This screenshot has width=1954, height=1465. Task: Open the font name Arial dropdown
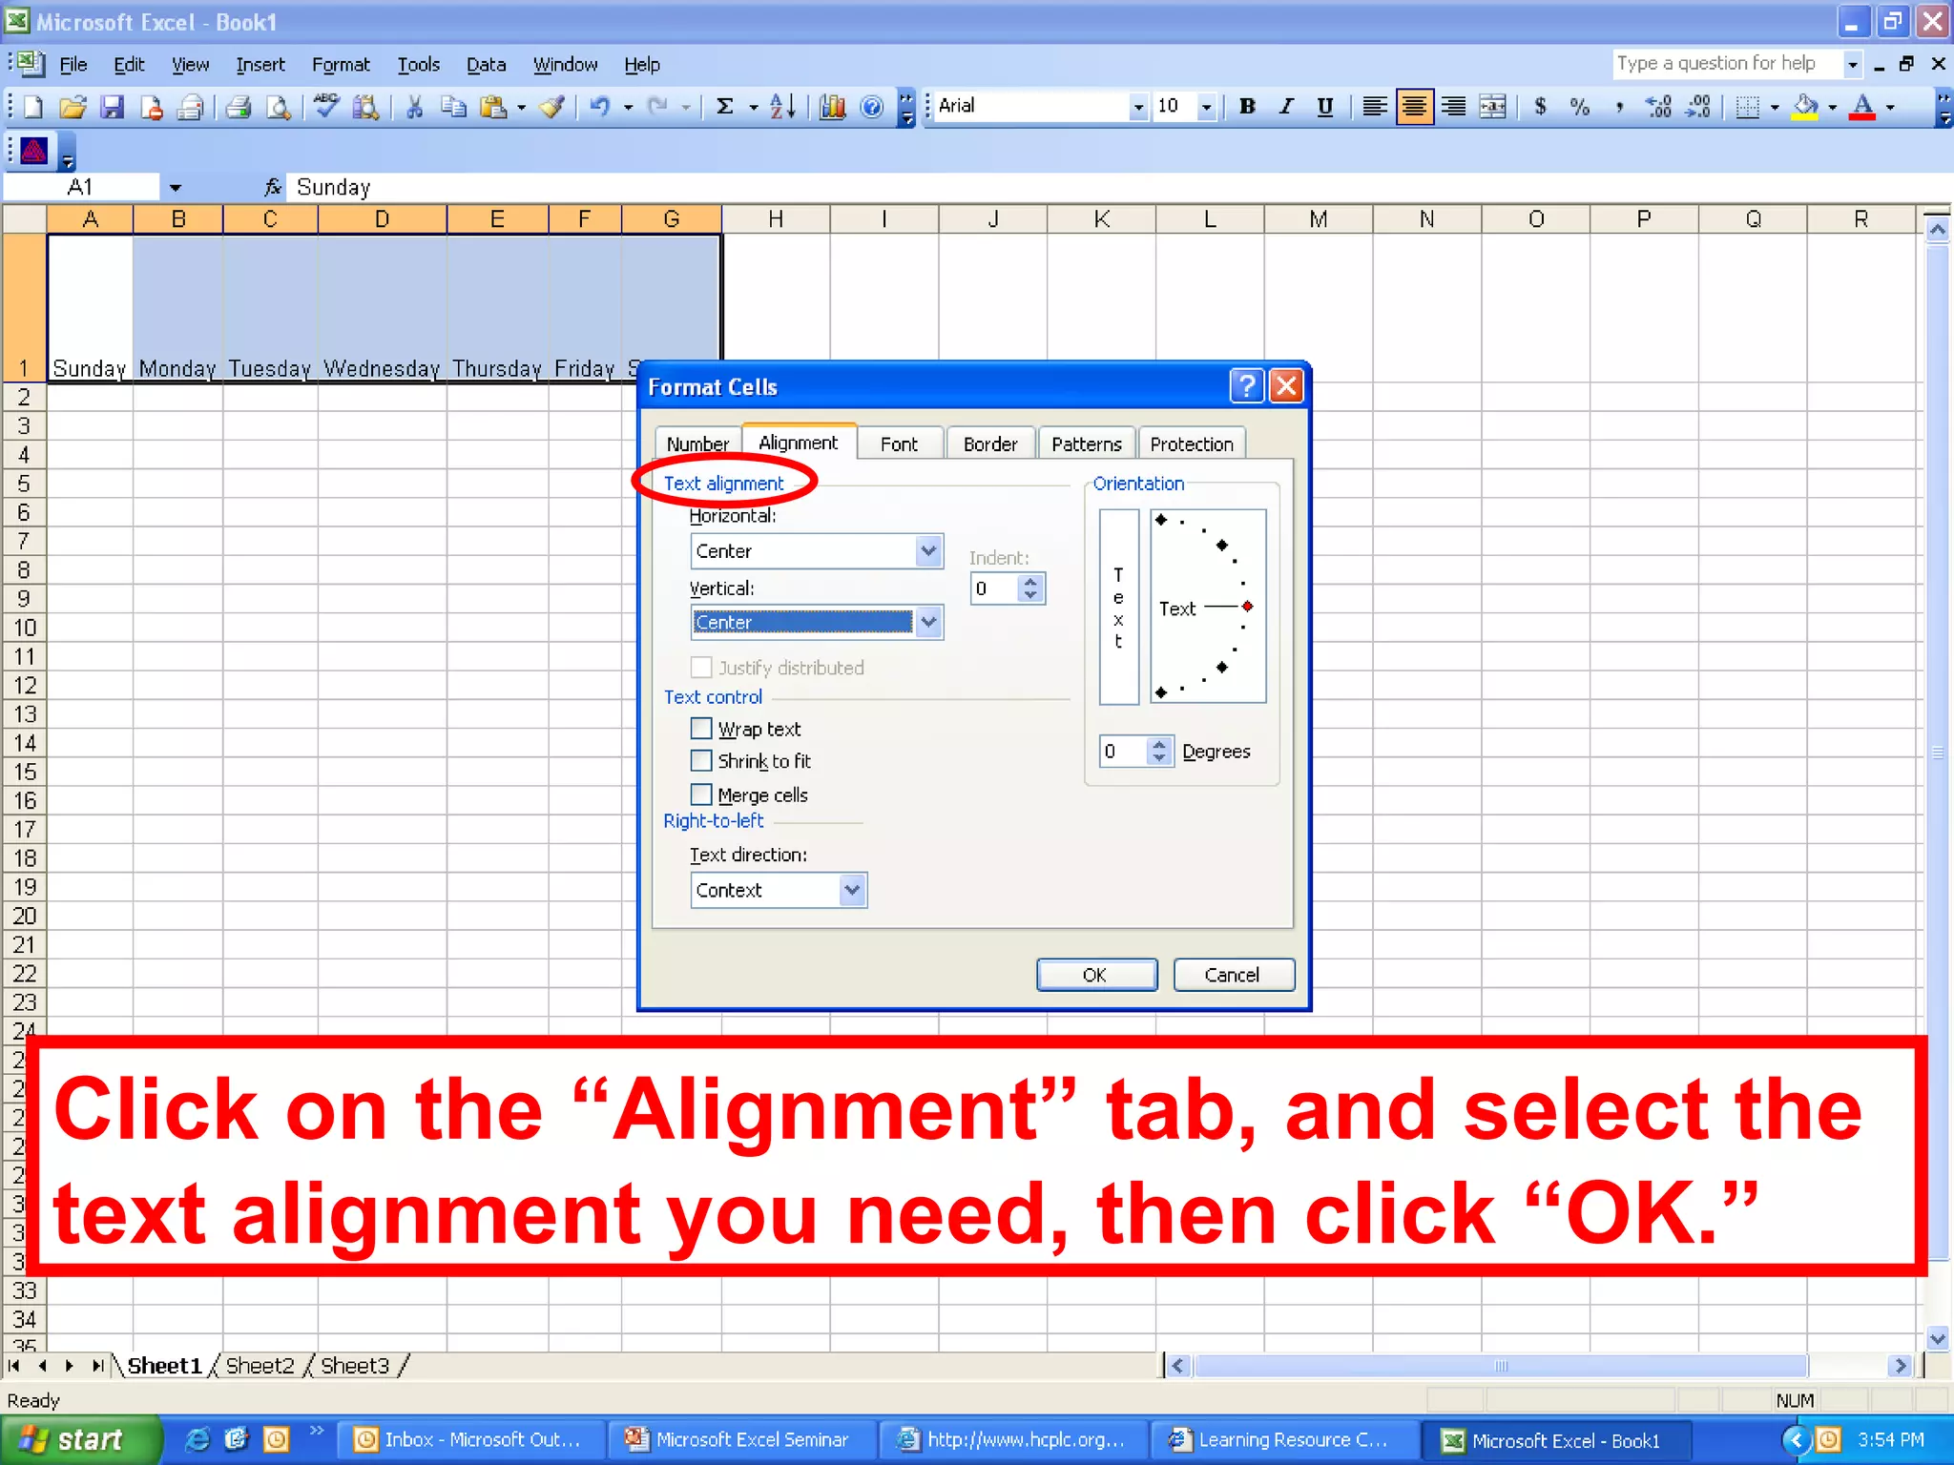pos(1137,107)
